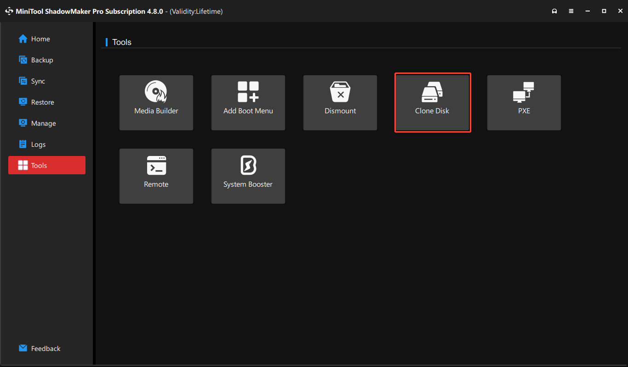This screenshot has height=367, width=628.
Task: Select the Dismount tool
Action: [x=340, y=102]
